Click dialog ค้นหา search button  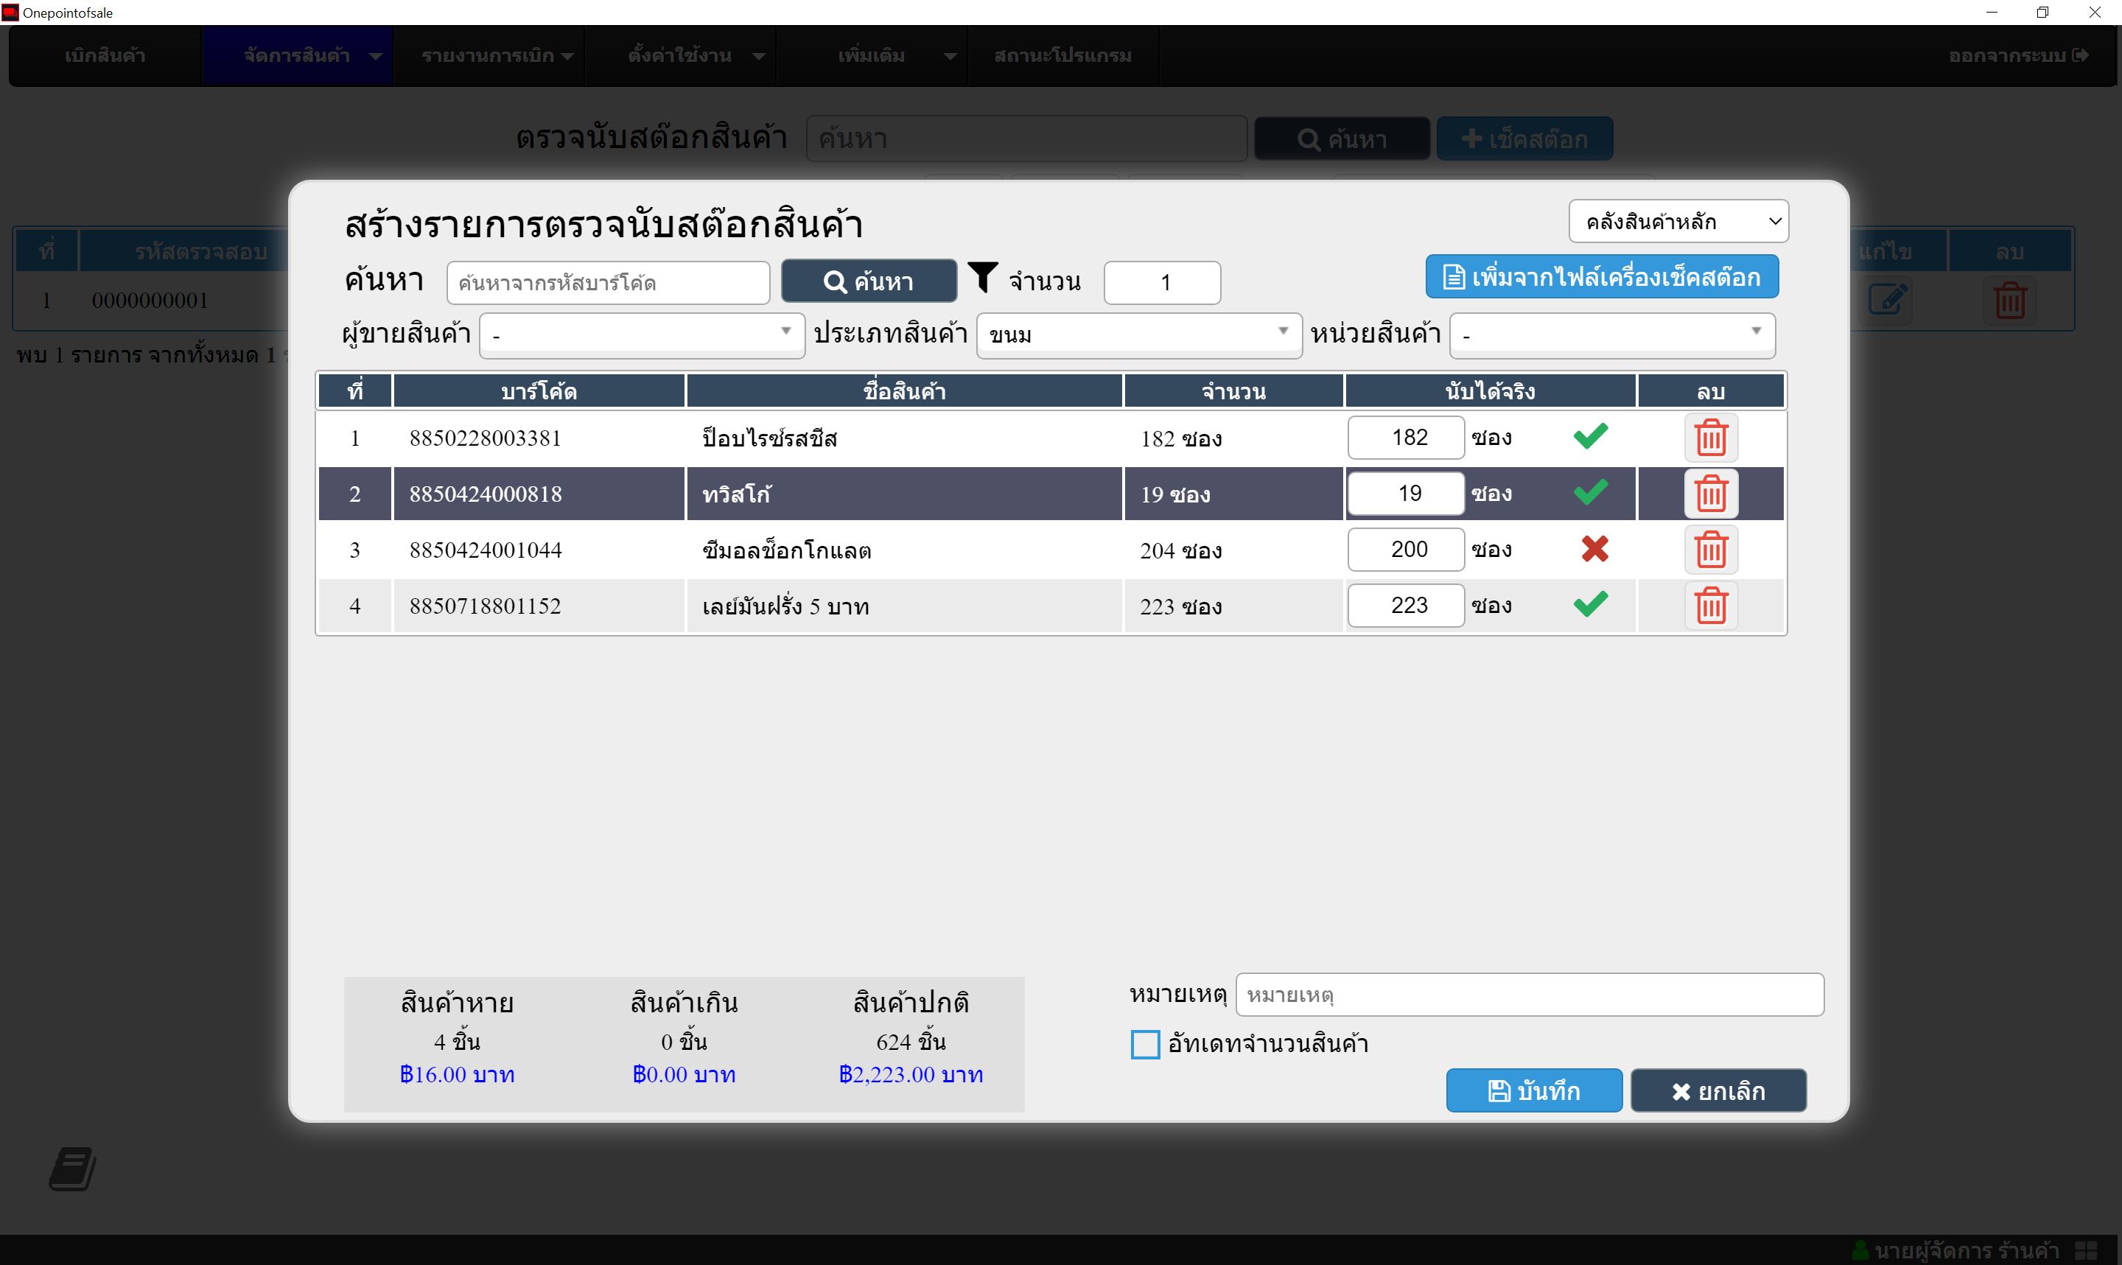click(869, 281)
